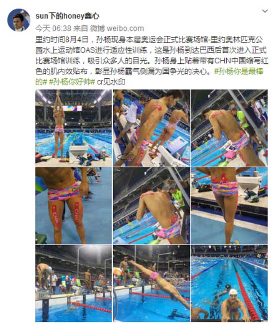
Task: Open photo showing CHN tape on thighs
Action: pyautogui.click(x=74, y=206)
